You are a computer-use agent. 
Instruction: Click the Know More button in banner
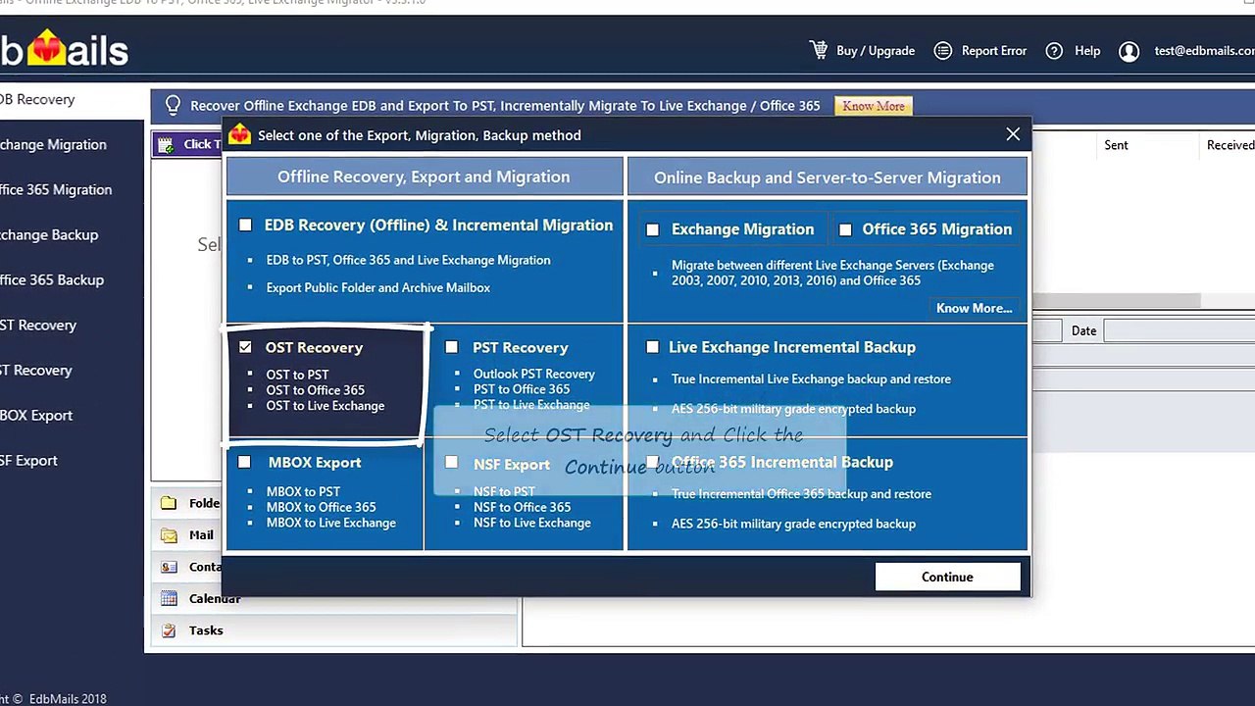[874, 106]
